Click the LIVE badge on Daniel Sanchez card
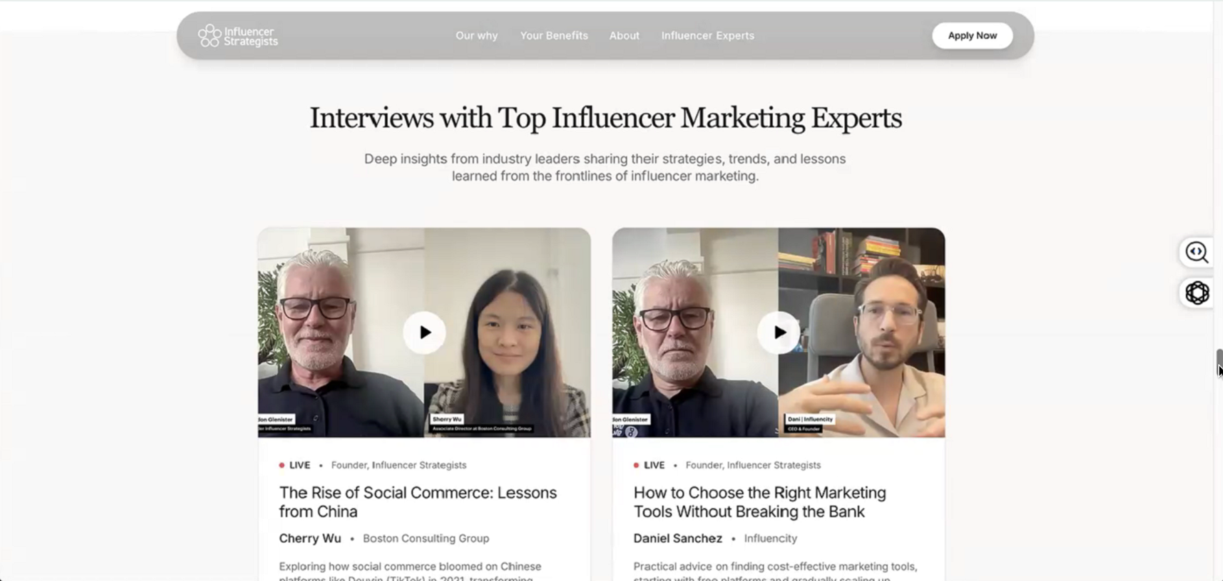This screenshot has height=581, width=1223. [x=649, y=465]
